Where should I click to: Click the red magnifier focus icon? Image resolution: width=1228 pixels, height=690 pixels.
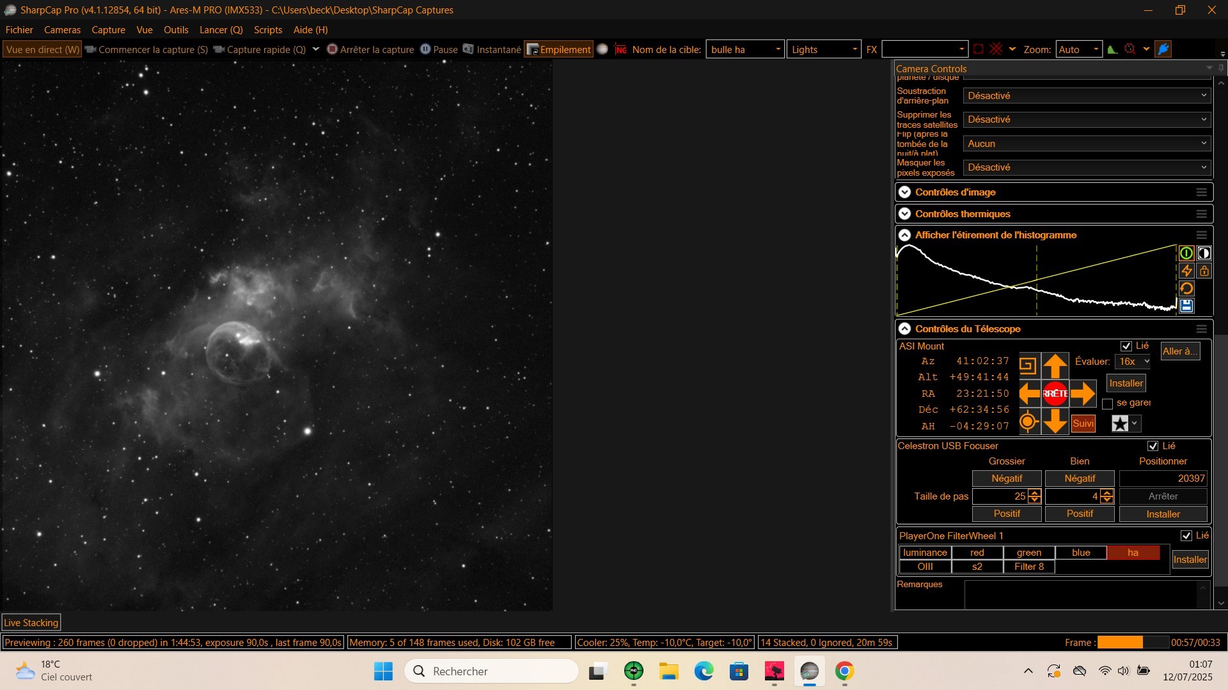1130,49
